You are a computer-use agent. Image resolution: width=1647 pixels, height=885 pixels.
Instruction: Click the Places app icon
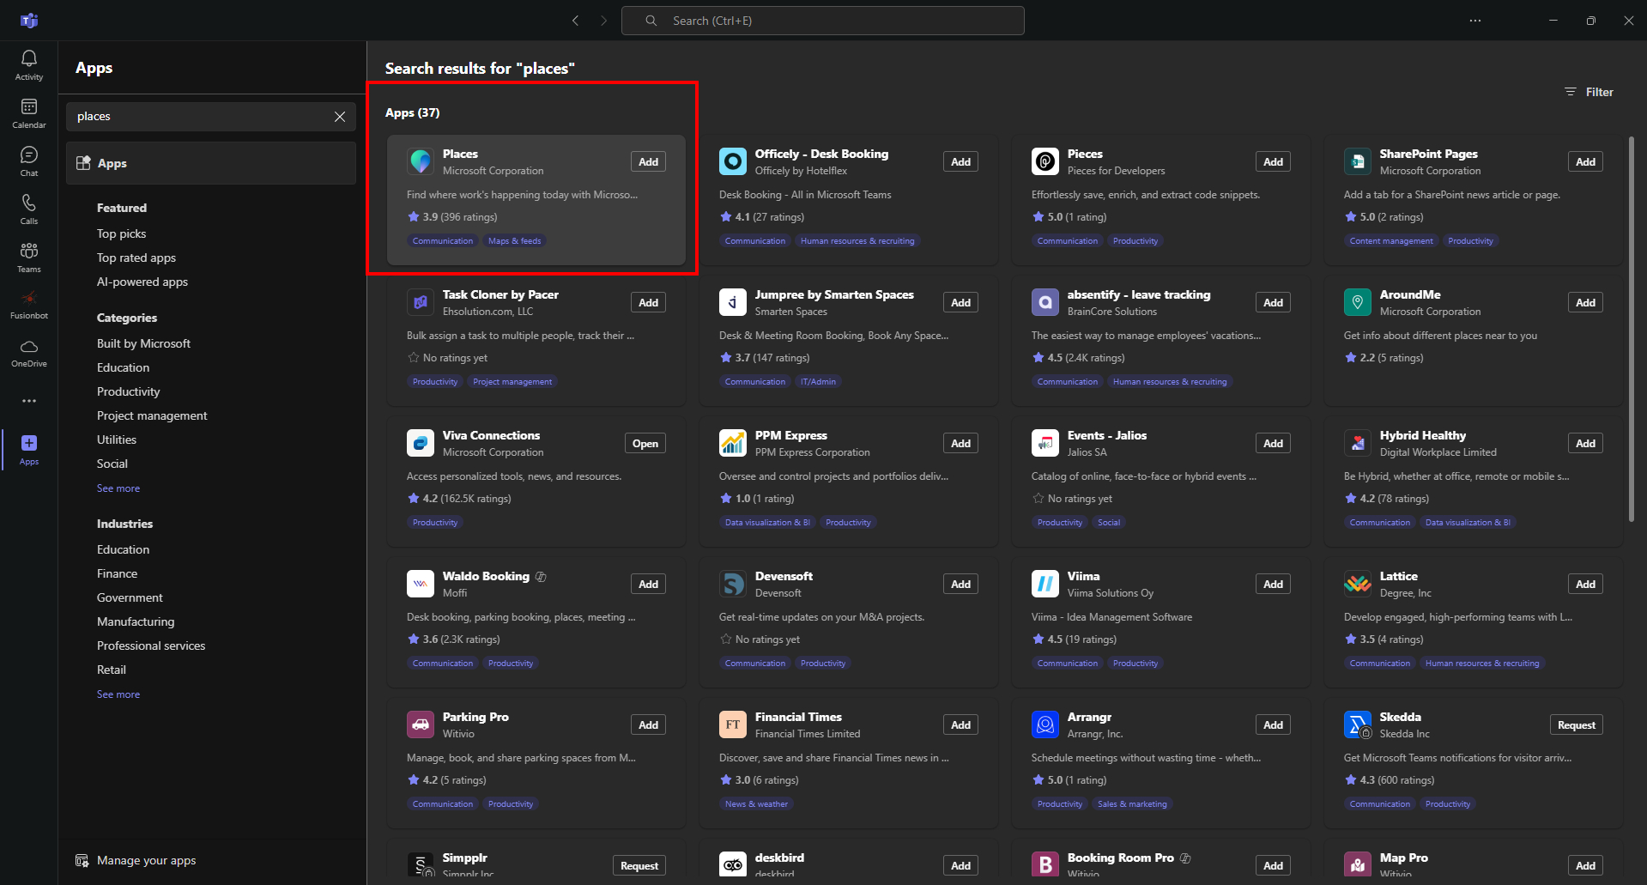[421, 161]
